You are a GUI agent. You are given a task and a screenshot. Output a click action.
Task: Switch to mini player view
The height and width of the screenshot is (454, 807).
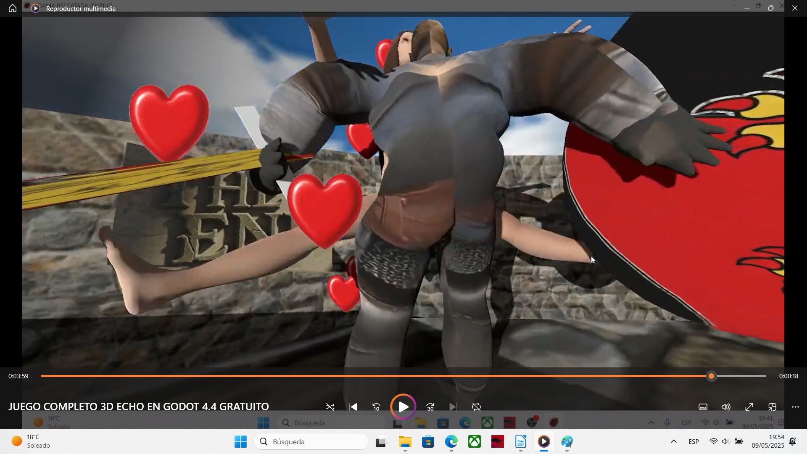coord(772,407)
